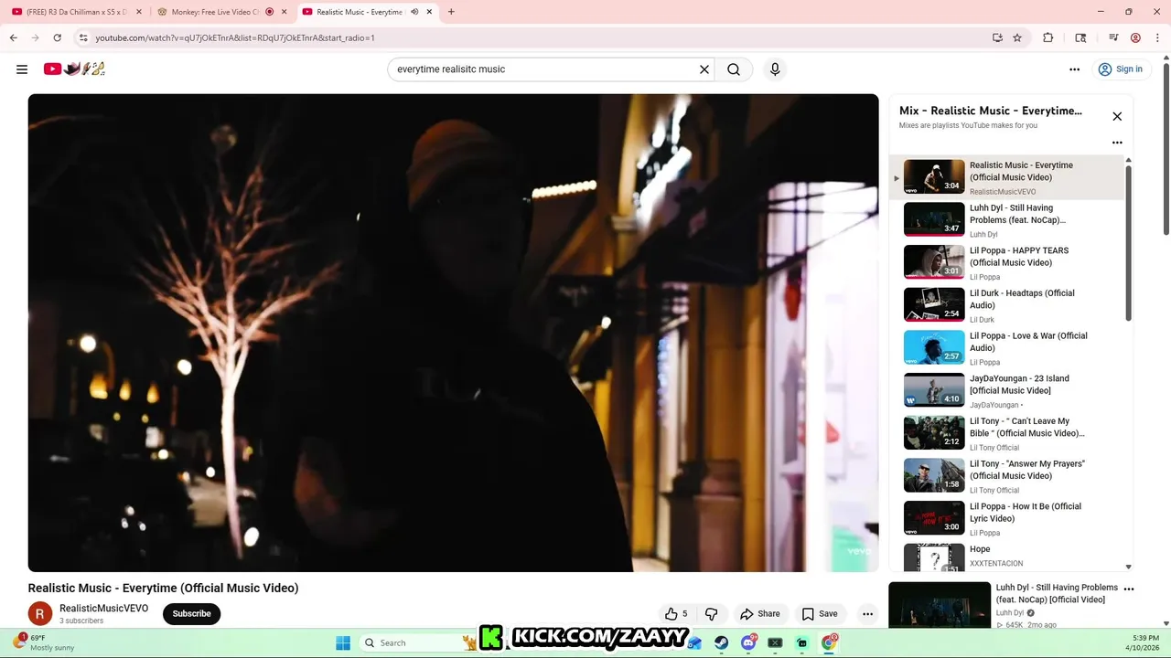Screen dimensions: 1171x658
Task: Close the R3 Da Chilliman tab
Action: click(x=138, y=12)
